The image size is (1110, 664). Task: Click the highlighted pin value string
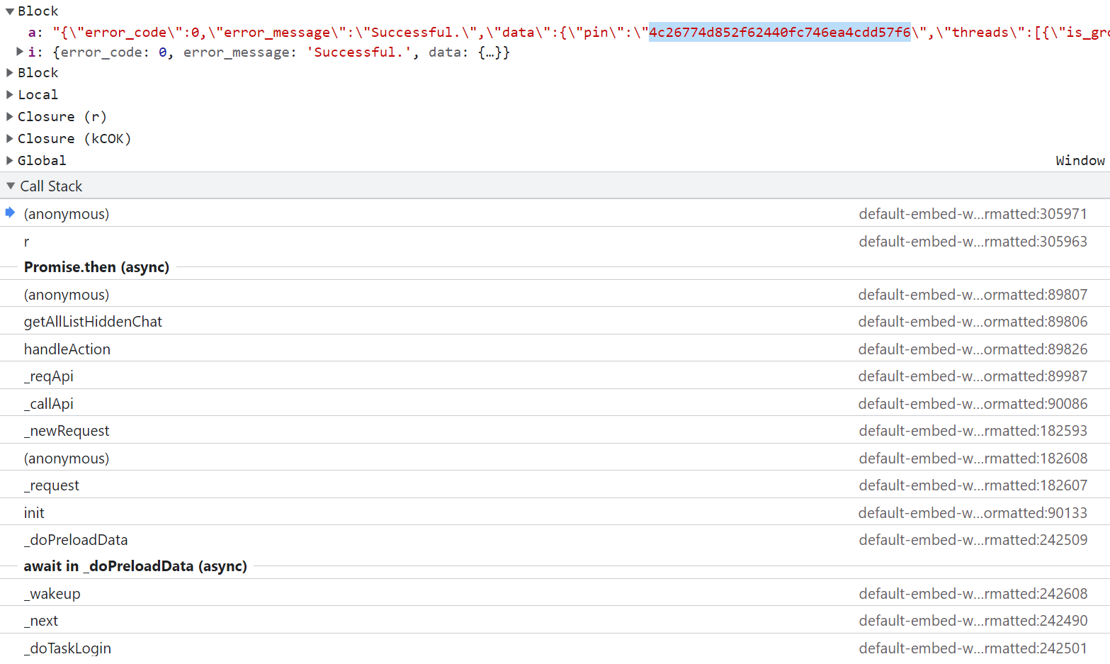[x=779, y=33]
